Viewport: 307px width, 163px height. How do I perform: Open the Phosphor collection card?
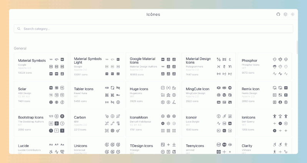265,66
